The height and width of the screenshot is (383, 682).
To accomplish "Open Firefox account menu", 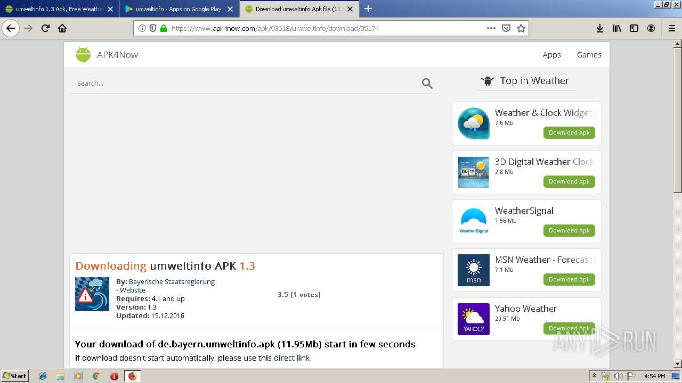I will pyautogui.click(x=651, y=28).
